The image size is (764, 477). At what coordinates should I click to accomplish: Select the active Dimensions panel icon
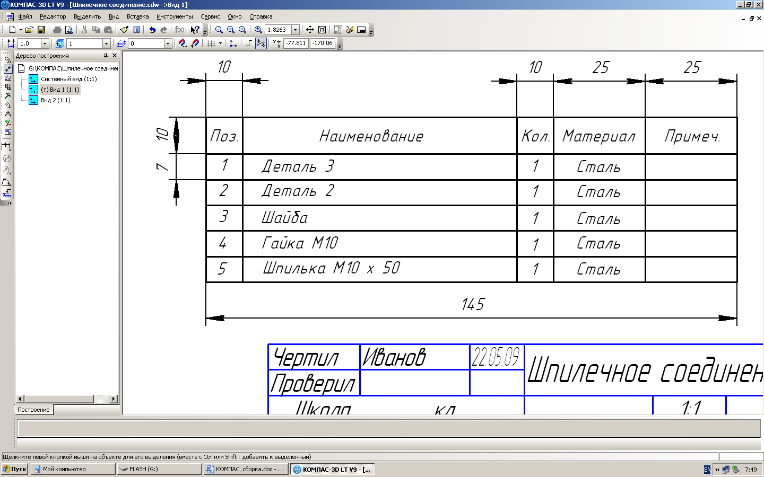[8, 69]
